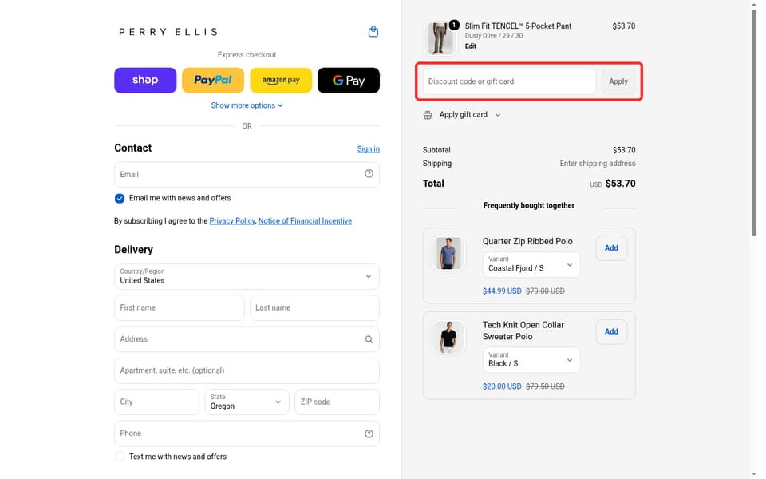Click the Slim Fit TENCEL 5-Pocket Pant title
The height and width of the screenshot is (479, 766).
tap(518, 26)
